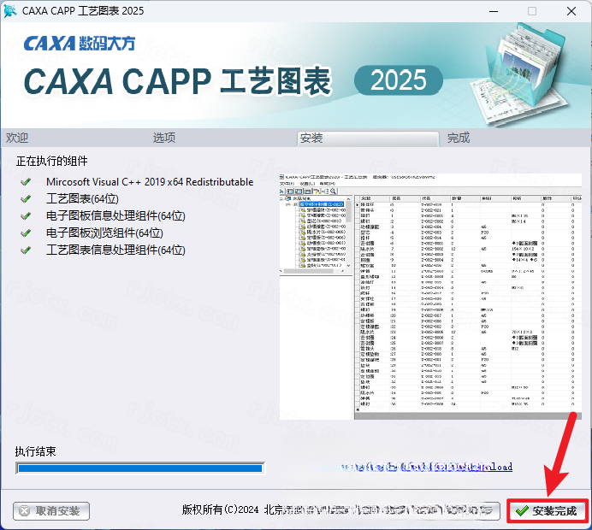
Task: Click checkmark beside 工艺图表信息处理组件(64位)
Action: [26, 250]
